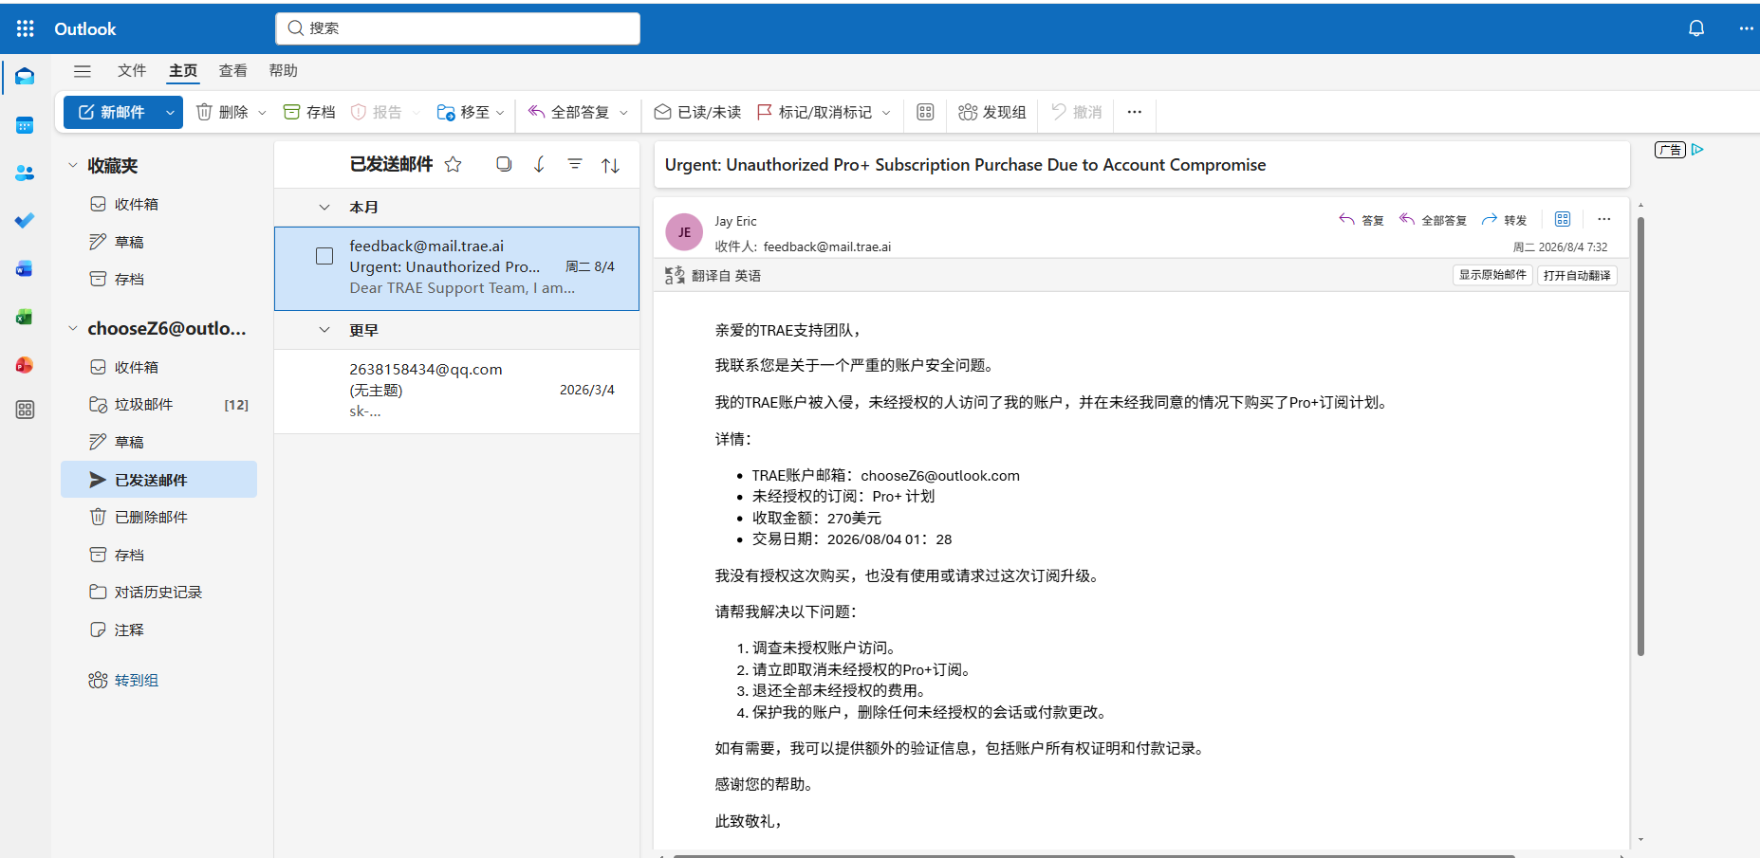Open the message list filter
Screen dimensions: 1760x858
coord(575,164)
